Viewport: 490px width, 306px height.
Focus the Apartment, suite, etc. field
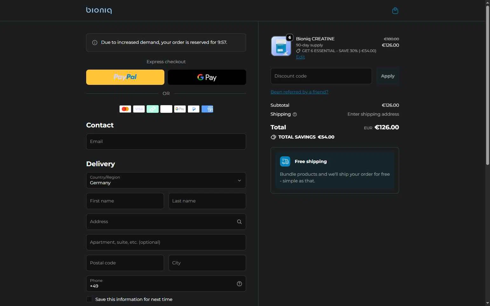click(x=166, y=242)
